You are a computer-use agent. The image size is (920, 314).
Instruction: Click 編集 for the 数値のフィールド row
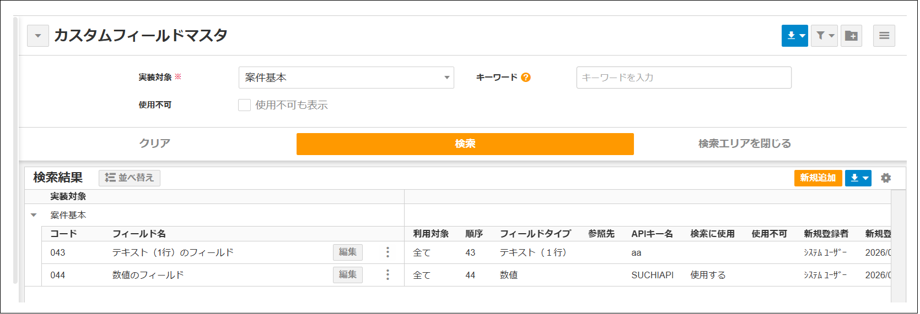[x=347, y=275]
